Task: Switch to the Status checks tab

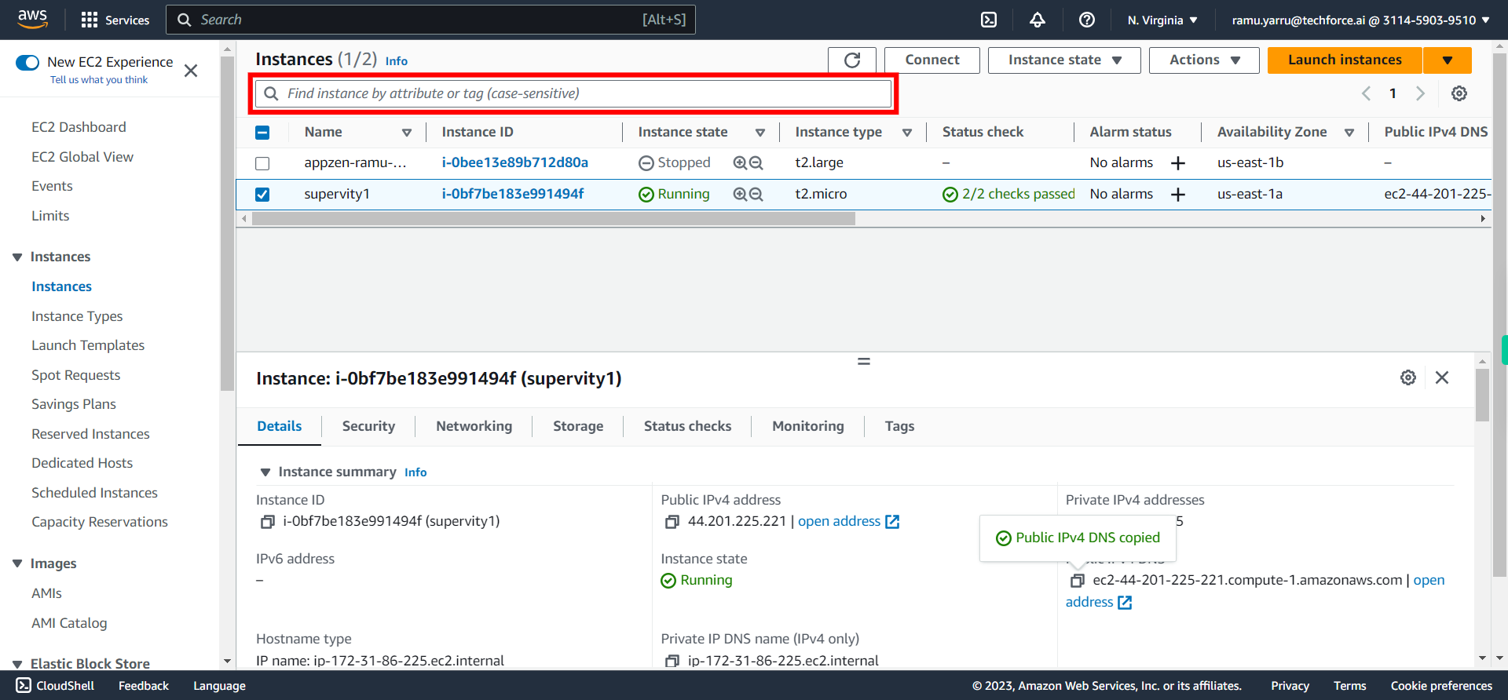Action: tap(687, 426)
